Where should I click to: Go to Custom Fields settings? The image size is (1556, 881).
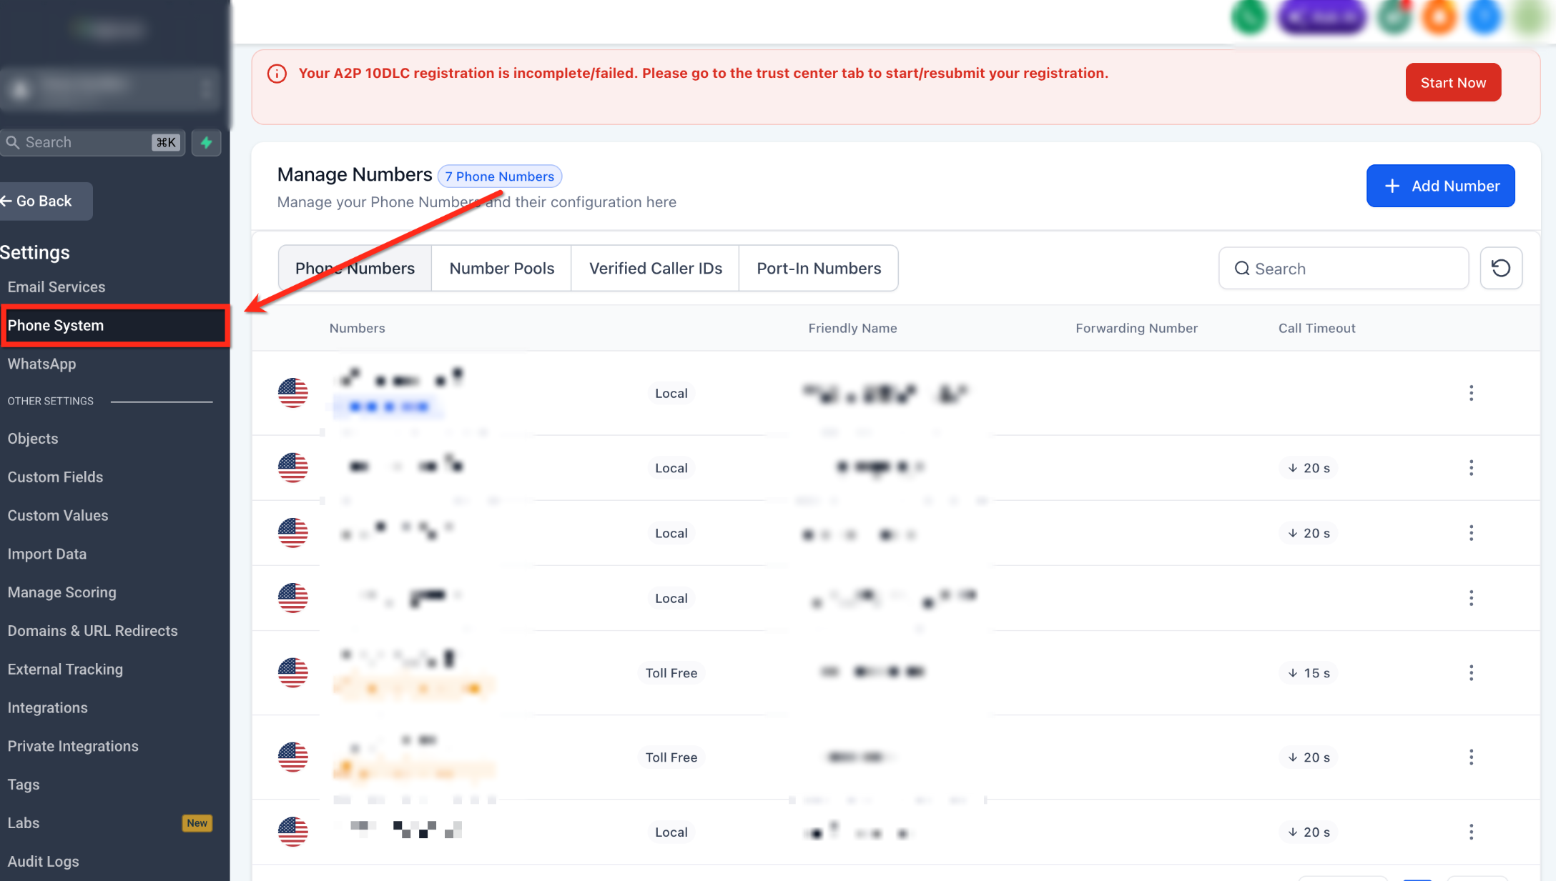(x=55, y=477)
